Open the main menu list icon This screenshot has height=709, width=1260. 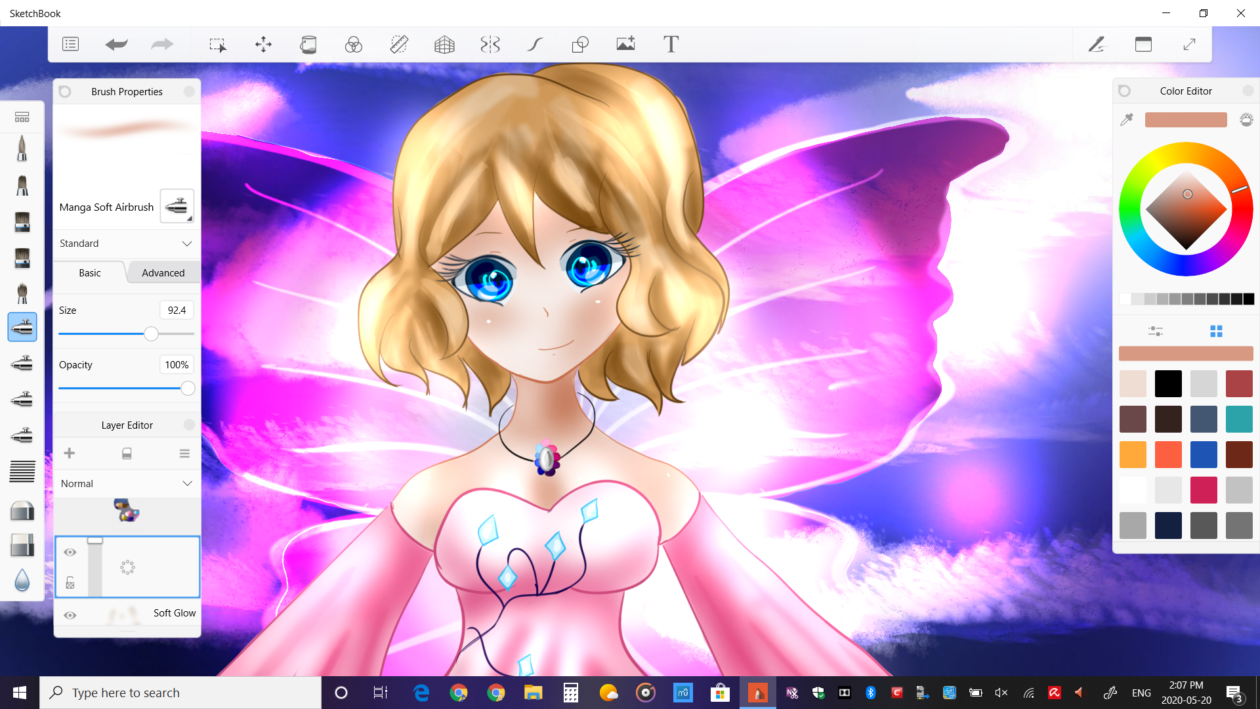tap(70, 44)
